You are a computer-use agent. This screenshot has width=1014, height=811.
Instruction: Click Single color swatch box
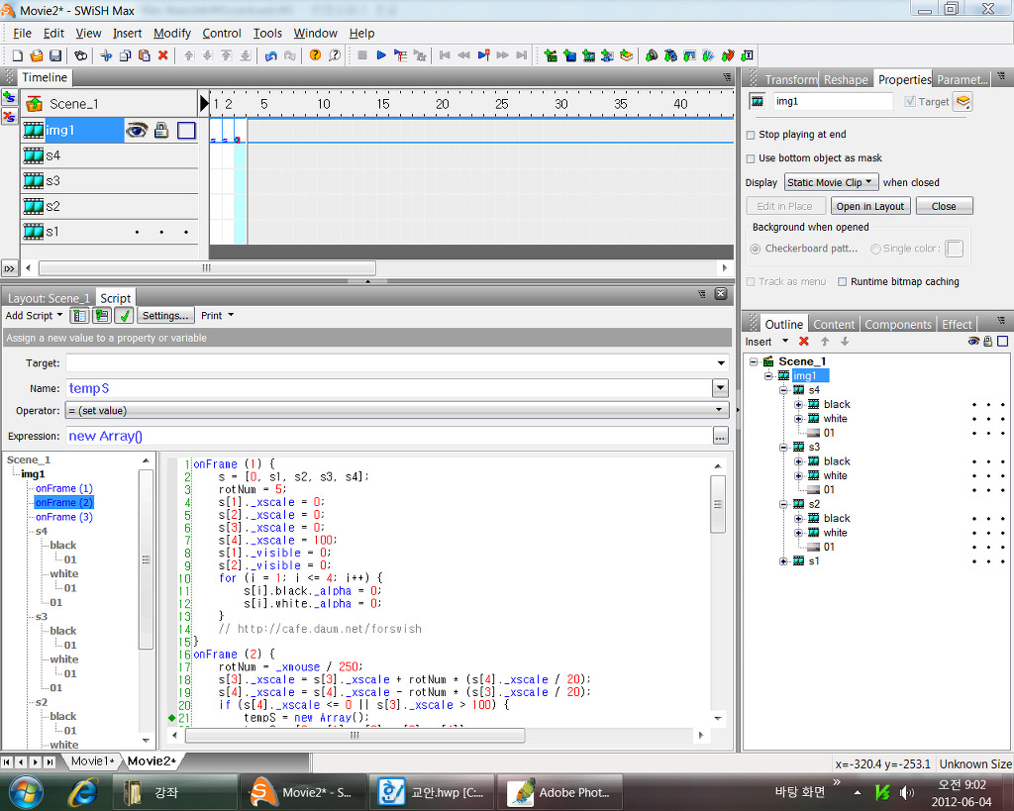954,249
